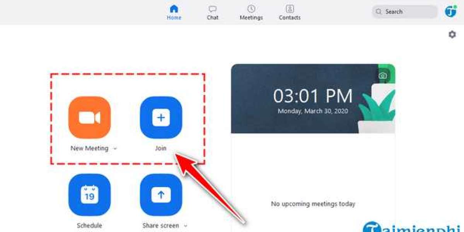Open the profile avatar menu
The image size is (464, 232).
coord(450,11)
